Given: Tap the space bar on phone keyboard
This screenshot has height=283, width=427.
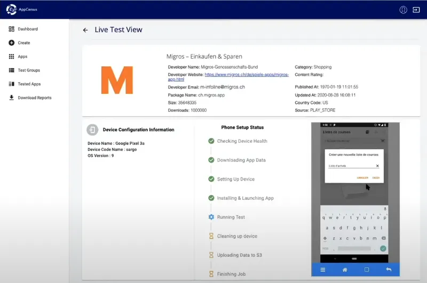Looking at the screenshot, I should pos(354,248).
